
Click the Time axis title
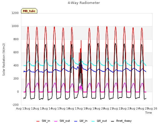(149, 113)
